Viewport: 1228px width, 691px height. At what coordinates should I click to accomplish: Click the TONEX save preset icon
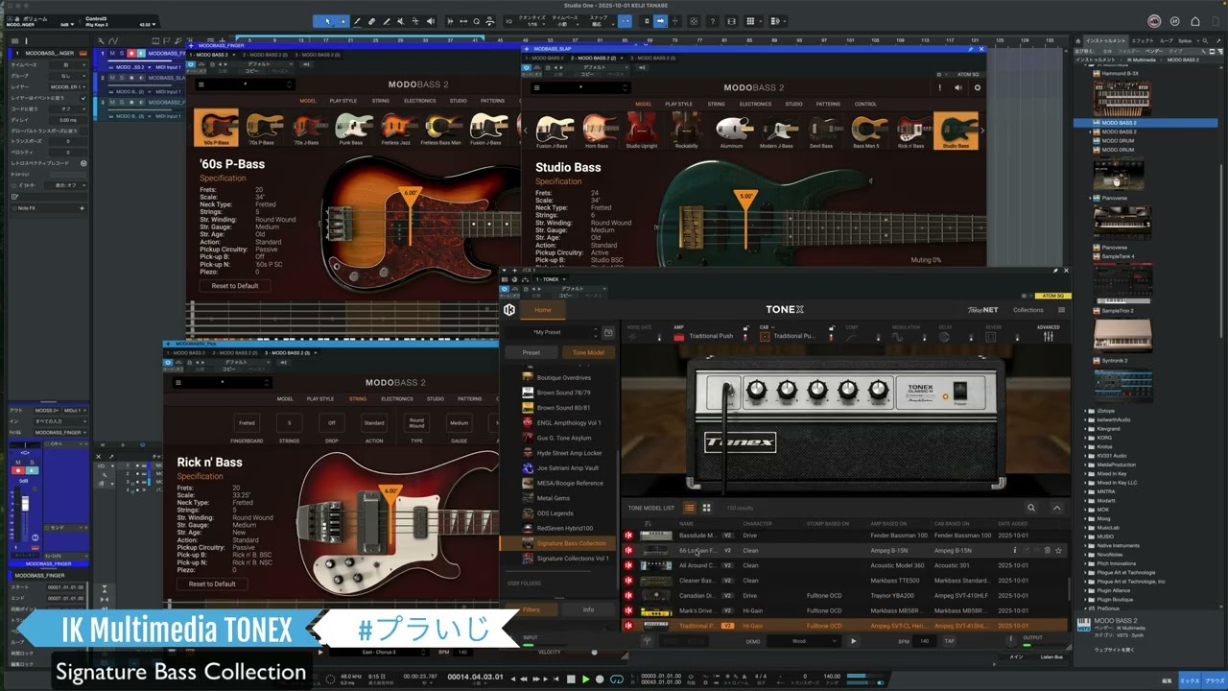607,332
